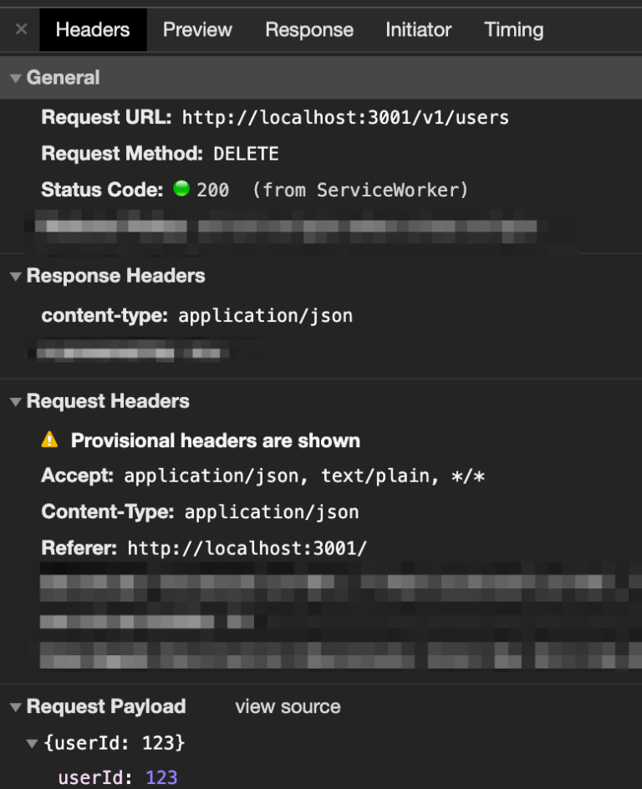Switch to the Response tab
The height and width of the screenshot is (789, 642).
click(x=309, y=29)
